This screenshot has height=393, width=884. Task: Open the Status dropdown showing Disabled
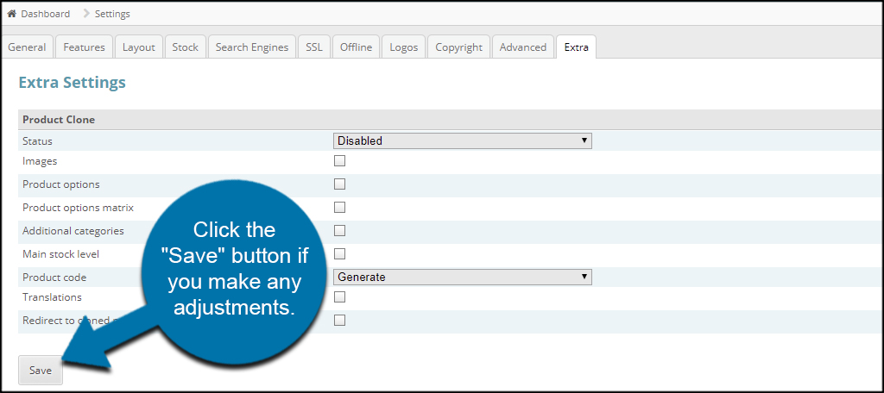click(x=463, y=140)
